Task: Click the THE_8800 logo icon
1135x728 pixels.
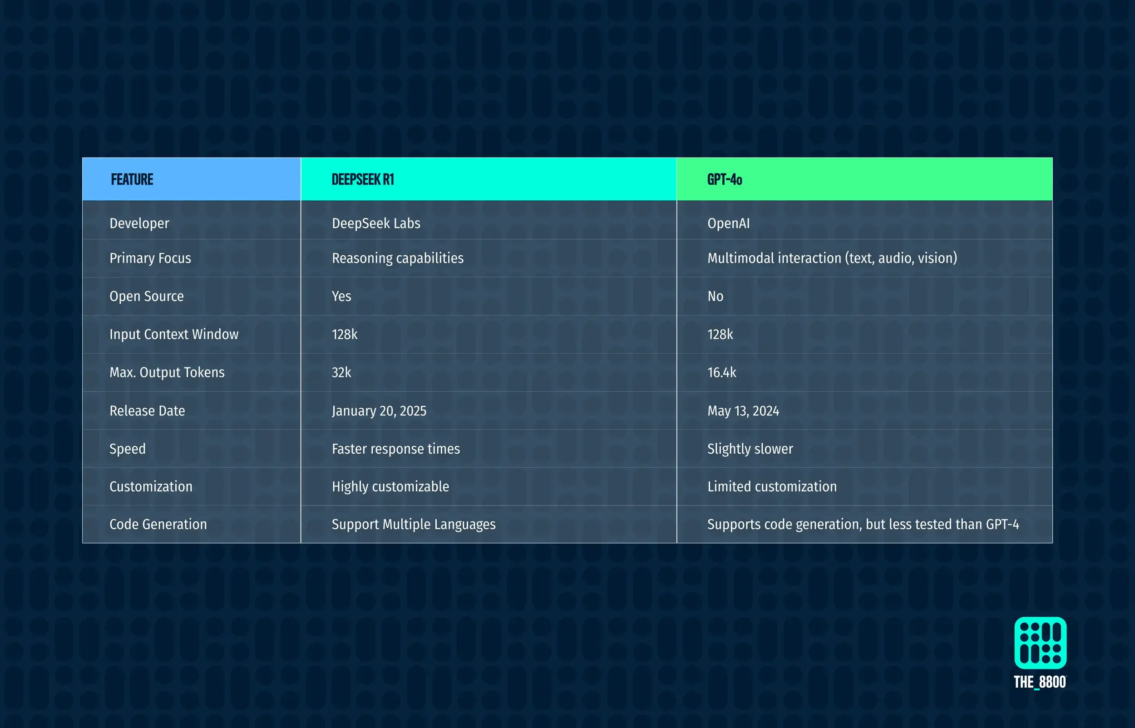Action: pos(1040,643)
